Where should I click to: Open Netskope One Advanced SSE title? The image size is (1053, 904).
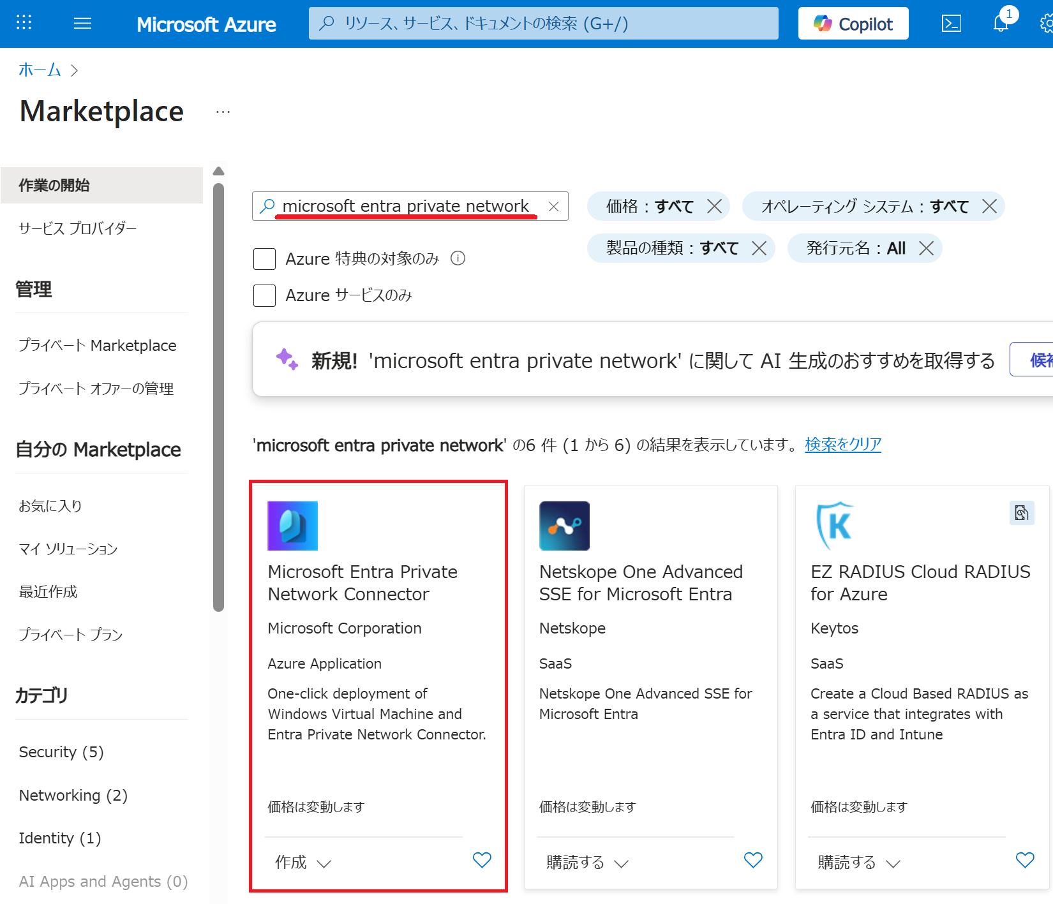(641, 582)
